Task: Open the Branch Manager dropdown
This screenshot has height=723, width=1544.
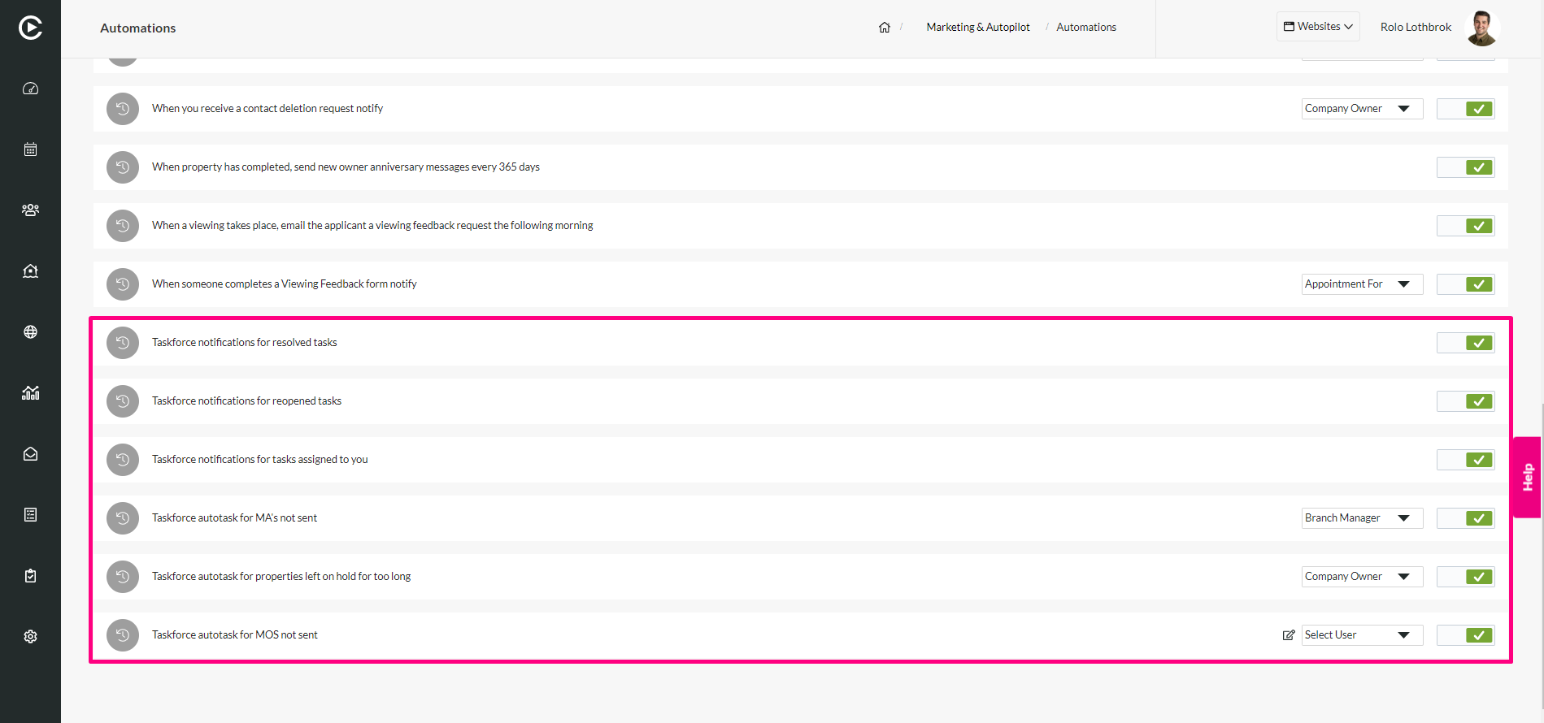Action: point(1362,518)
